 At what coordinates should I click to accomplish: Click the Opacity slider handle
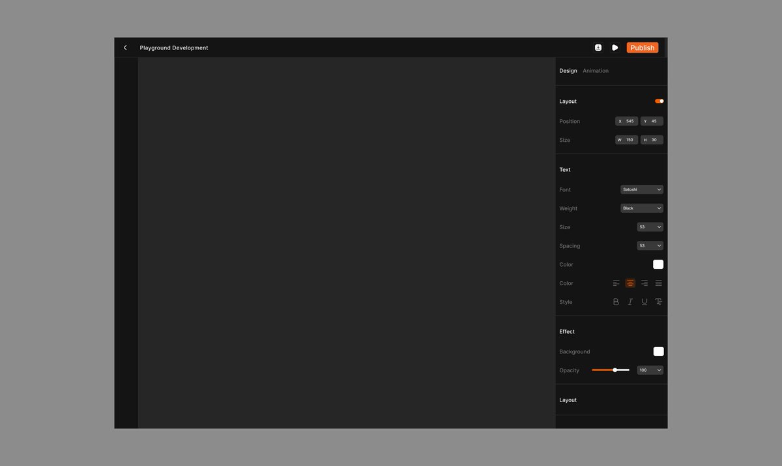(615, 370)
